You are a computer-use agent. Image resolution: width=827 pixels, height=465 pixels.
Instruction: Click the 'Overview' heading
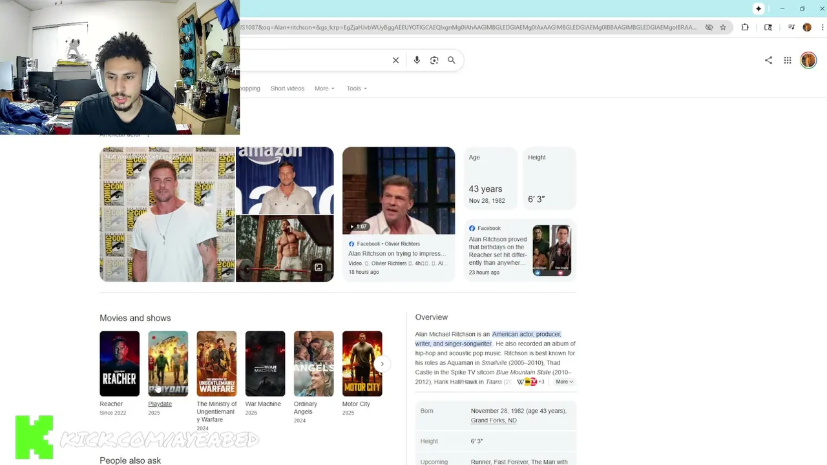coord(432,317)
